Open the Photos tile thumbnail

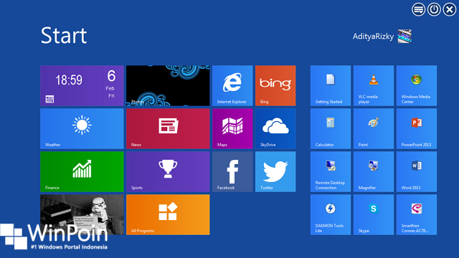[168, 85]
